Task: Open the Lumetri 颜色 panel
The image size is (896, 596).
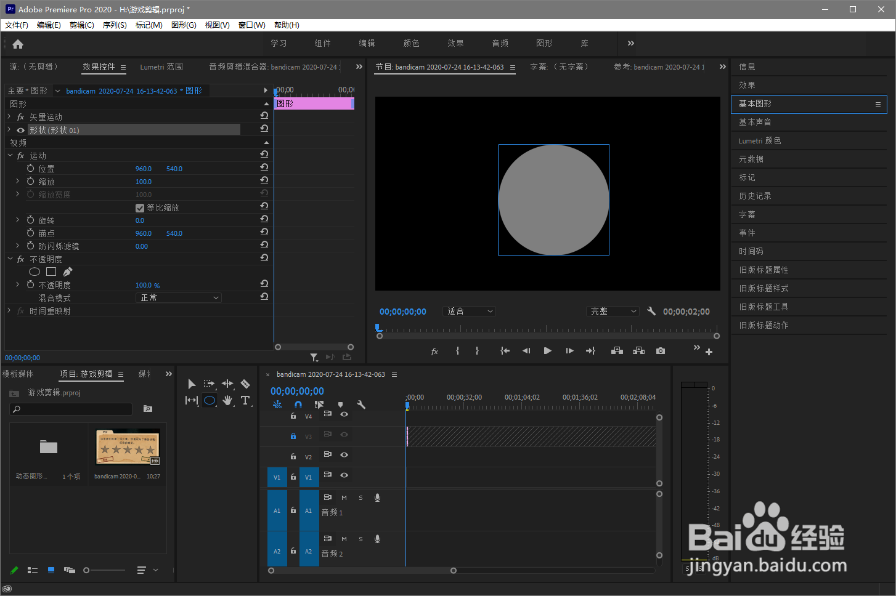Action: point(808,141)
